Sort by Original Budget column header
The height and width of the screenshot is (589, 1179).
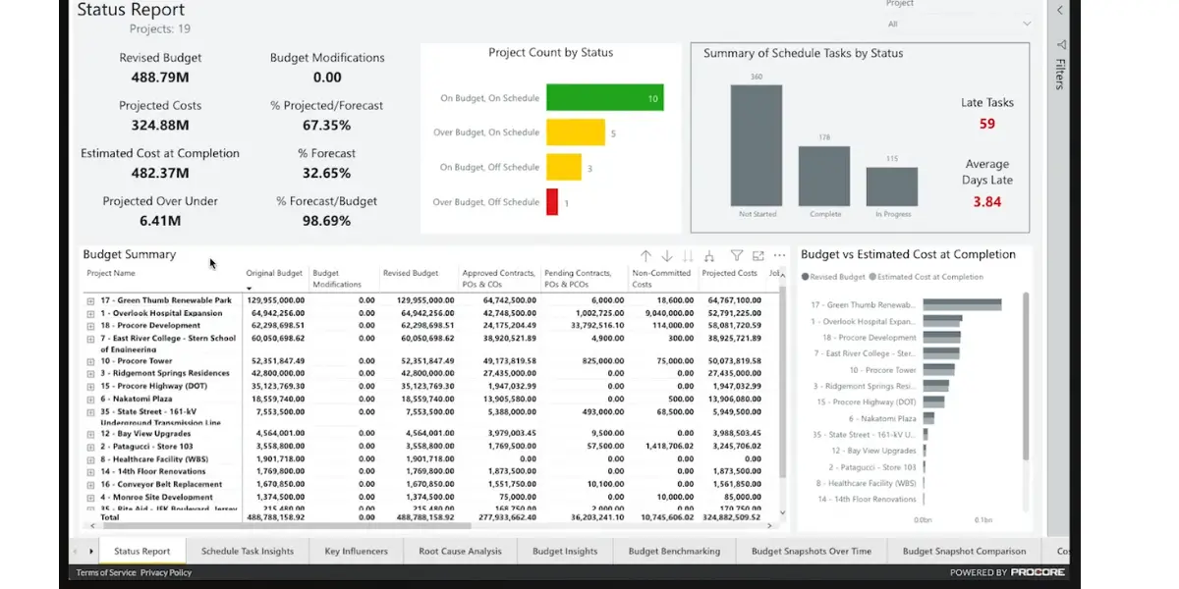[x=274, y=273]
